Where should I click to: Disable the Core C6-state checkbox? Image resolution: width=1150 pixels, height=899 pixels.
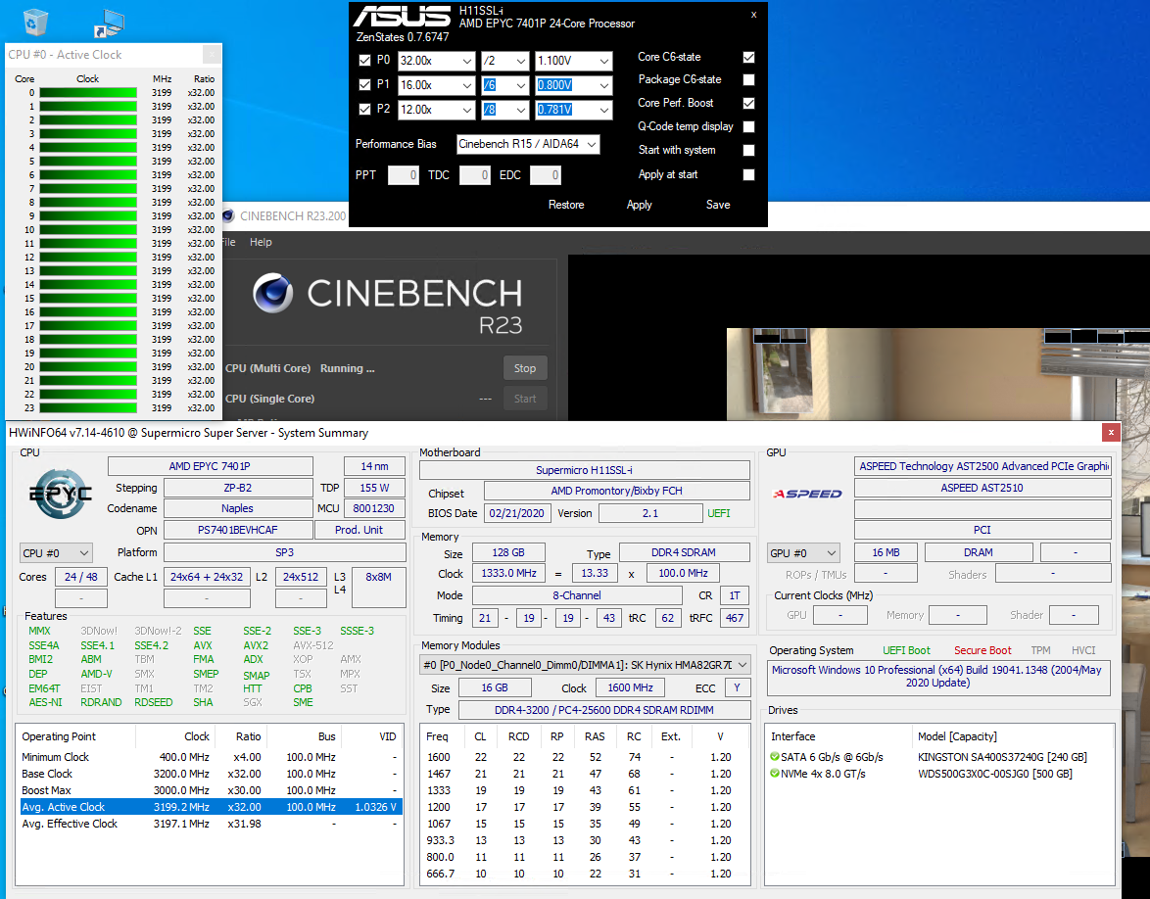tap(749, 57)
